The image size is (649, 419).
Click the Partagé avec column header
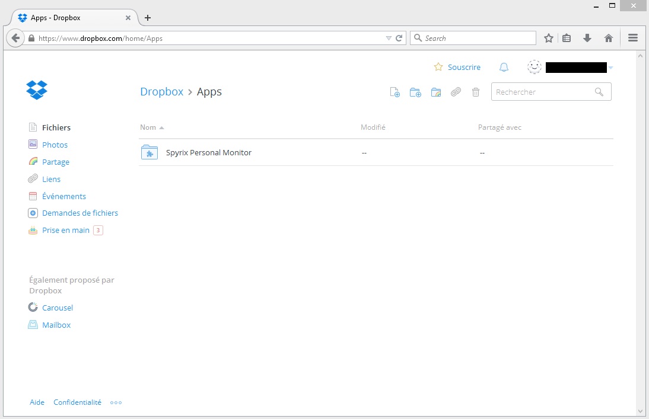pyautogui.click(x=500, y=127)
